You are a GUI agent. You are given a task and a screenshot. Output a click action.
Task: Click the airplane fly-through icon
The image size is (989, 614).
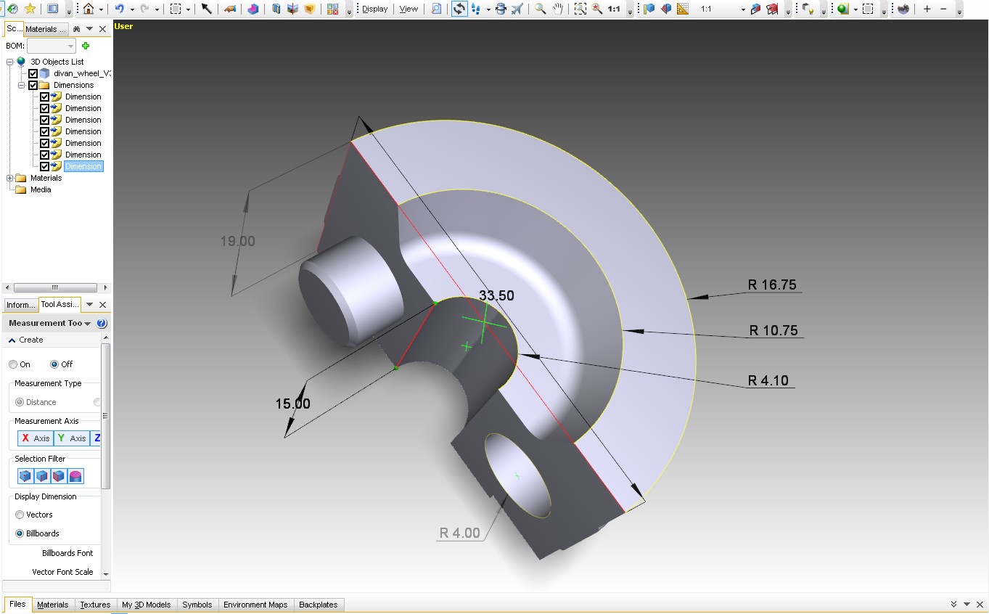coord(517,9)
